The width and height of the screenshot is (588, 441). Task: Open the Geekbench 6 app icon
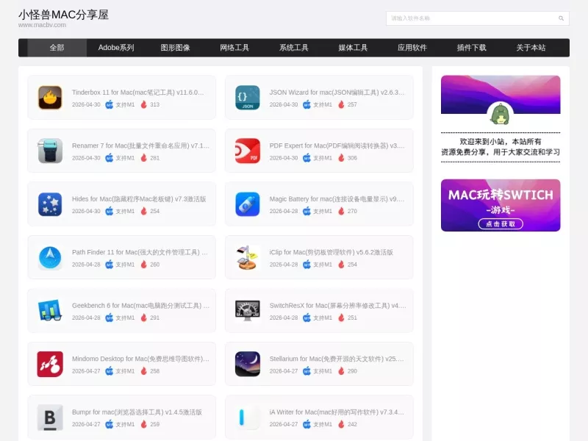click(x=50, y=310)
